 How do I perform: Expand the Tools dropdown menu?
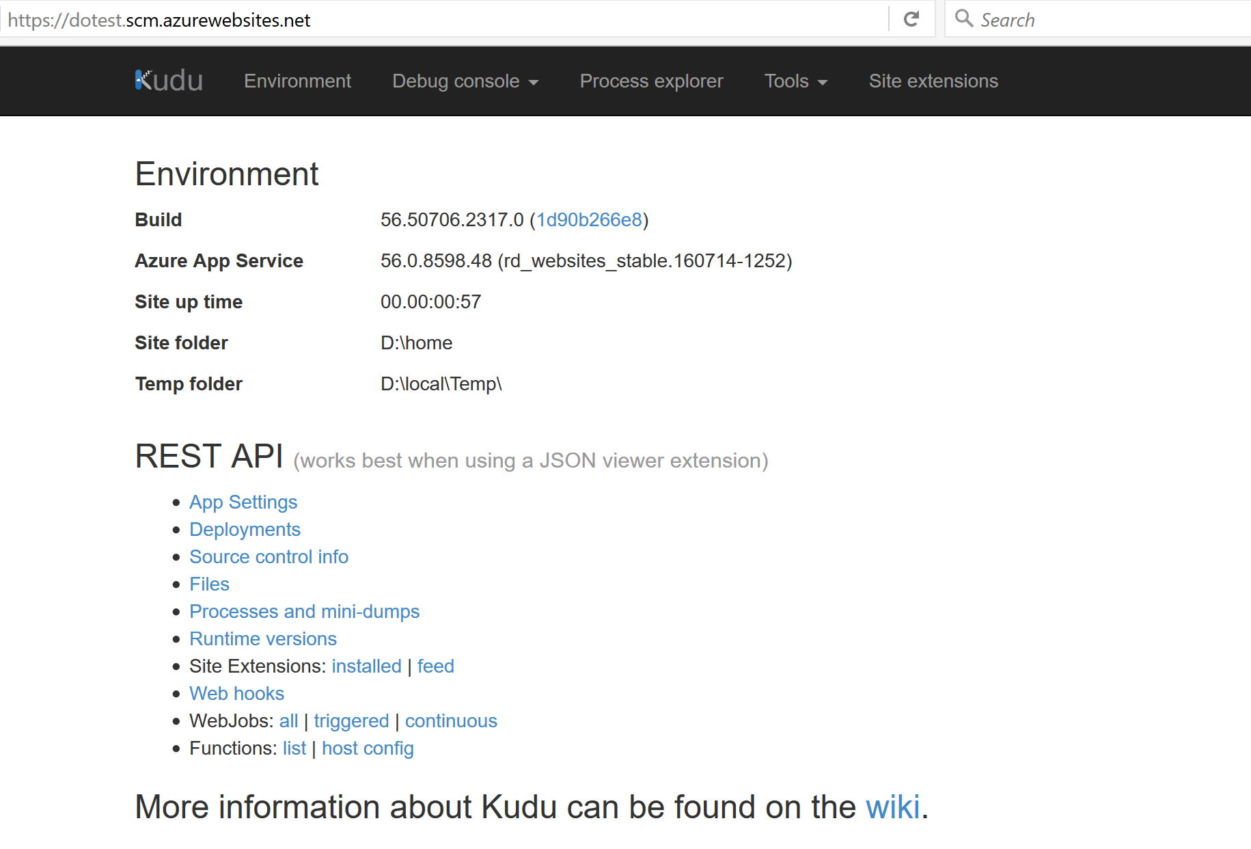(x=796, y=81)
